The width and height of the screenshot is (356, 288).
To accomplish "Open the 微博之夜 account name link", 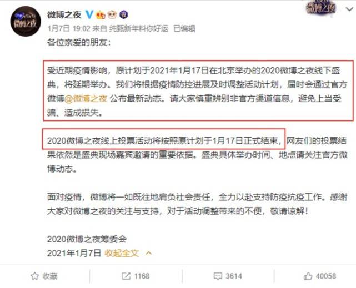I will pos(64,15).
